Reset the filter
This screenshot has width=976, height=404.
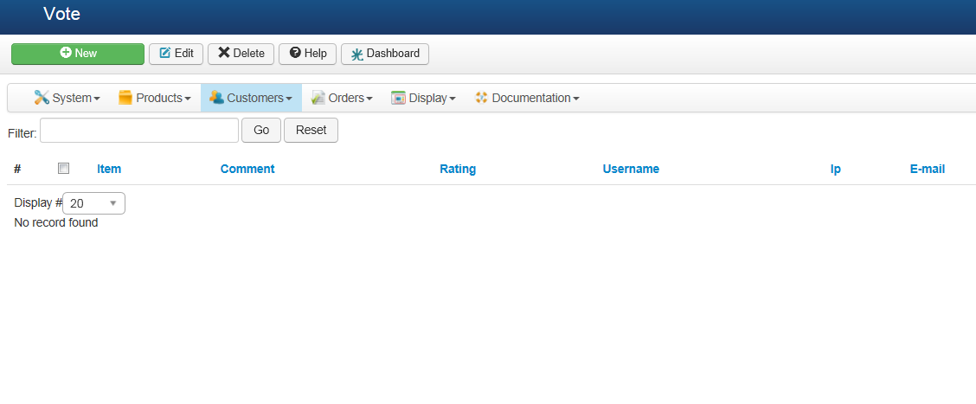click(311, 130)
